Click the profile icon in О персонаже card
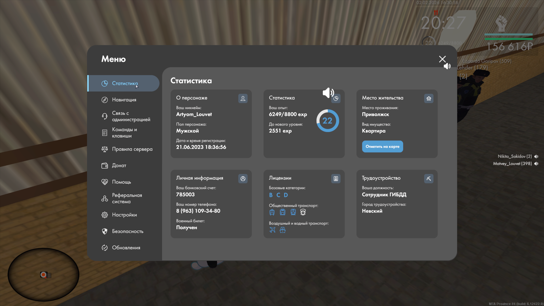The height and width of the screenshot is (306, 544). tap(243, 98)
